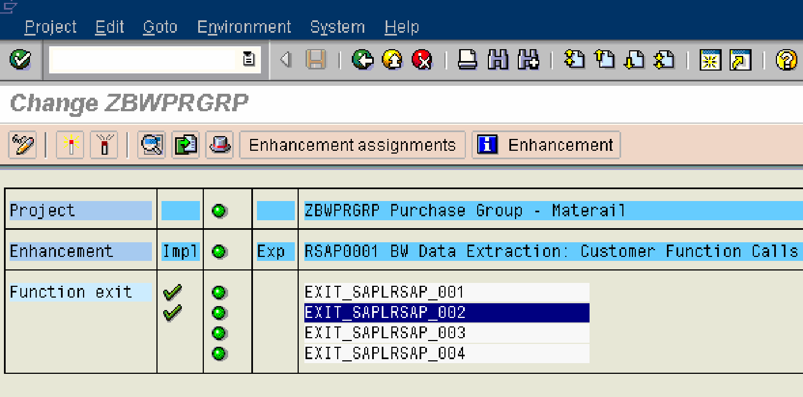Screen dimensions: 803x397
Task: Click green status light for EXIT_SAPLRSAP_002
Action: (x=219, y=313)
